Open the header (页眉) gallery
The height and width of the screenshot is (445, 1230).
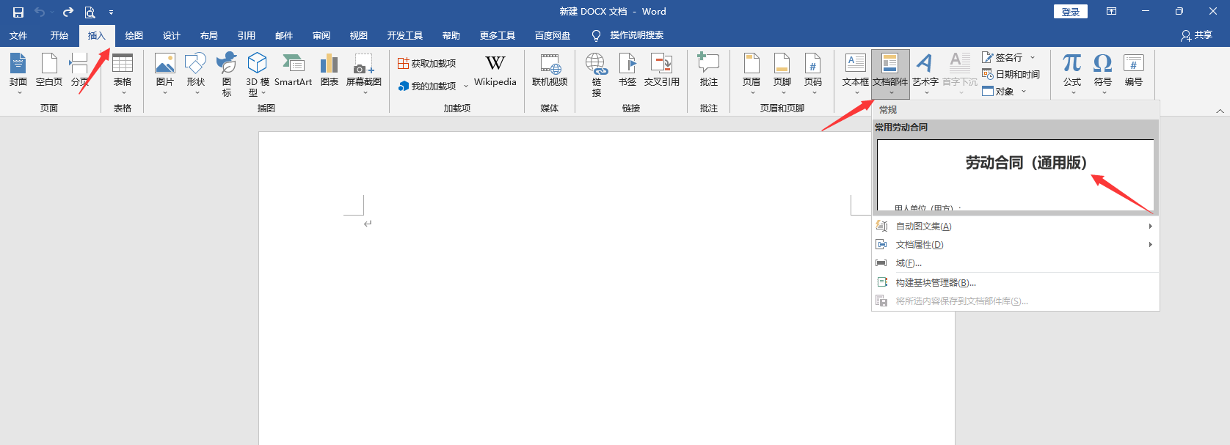(x=752, y=73)
